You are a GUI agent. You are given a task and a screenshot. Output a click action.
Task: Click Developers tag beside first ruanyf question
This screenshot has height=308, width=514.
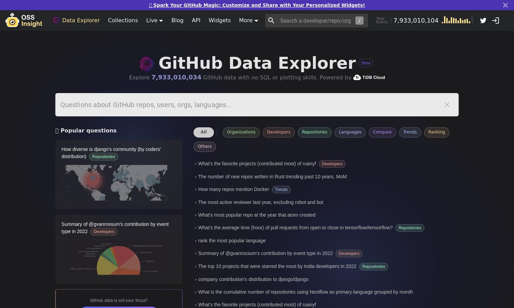tap(332, 164)
